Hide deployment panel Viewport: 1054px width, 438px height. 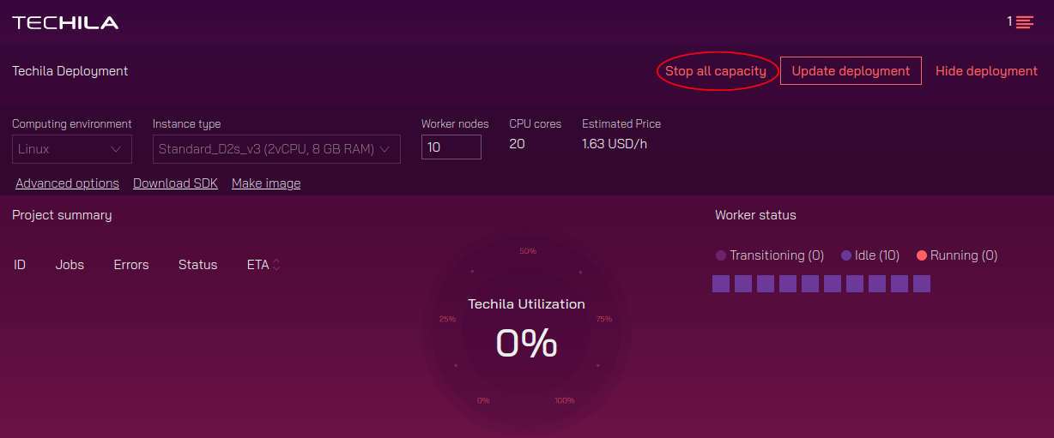pyautogui.click(x=986, y=71)
